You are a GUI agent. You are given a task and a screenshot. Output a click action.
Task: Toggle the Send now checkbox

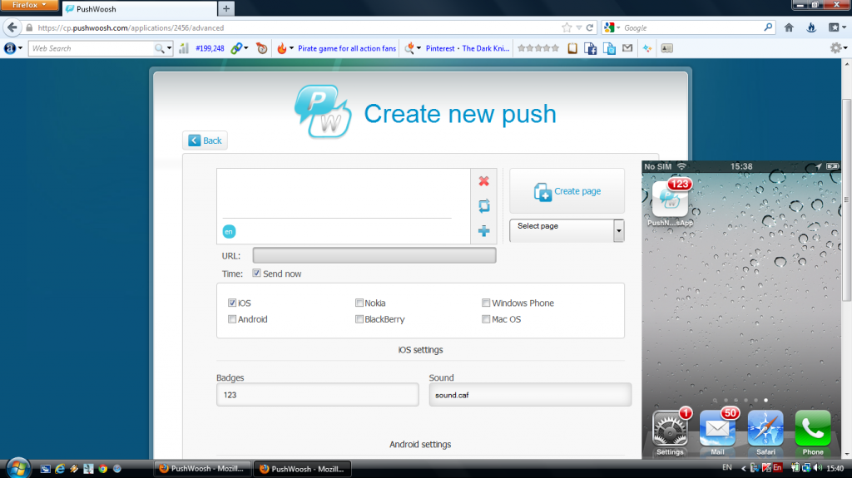(256, 273)
